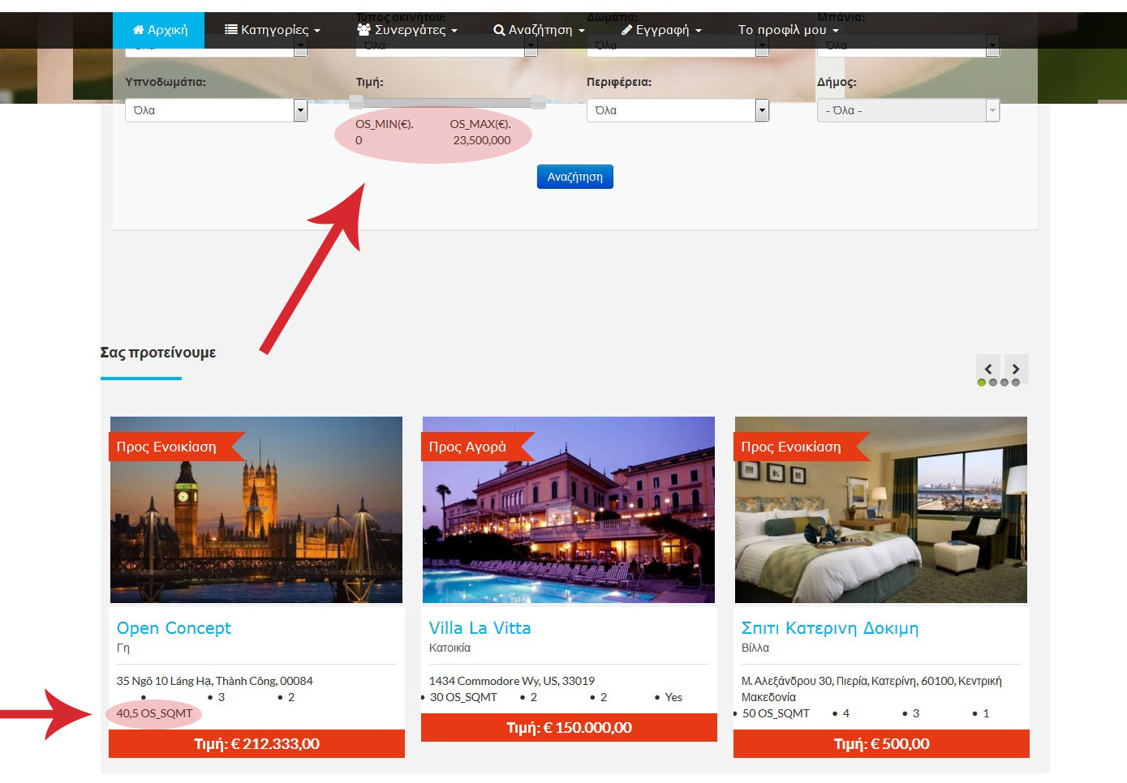Click the minimum price slider handle
1127x783 pixels.
pyautogui.click(x=356, y=101)
